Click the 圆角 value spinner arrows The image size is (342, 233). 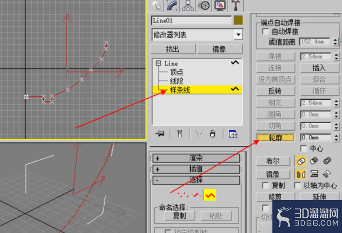(x=336, y=114)
